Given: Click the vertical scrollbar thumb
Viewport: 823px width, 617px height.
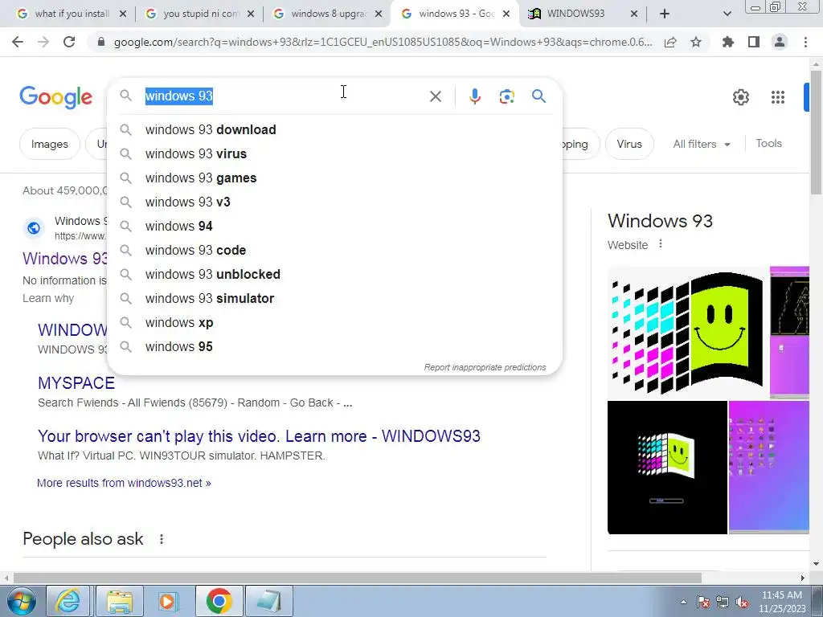Looking at the screenshot, I should (x=816, y=131).
